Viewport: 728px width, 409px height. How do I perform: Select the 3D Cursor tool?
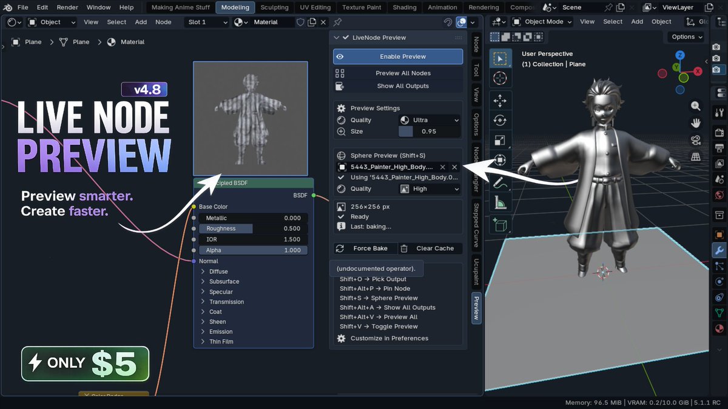click(x=500, y=78)
